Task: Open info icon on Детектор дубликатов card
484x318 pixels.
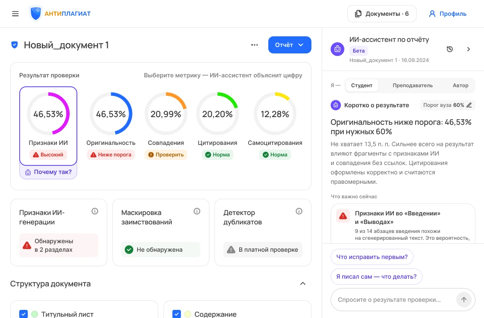Action: pos(299,211)
